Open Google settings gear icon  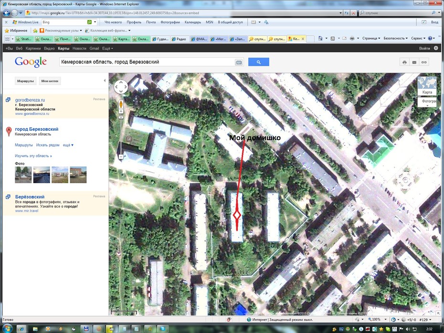tap(436, 48)
